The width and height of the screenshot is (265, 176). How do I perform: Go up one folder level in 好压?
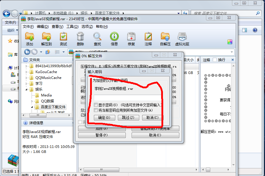coord(48,52)
